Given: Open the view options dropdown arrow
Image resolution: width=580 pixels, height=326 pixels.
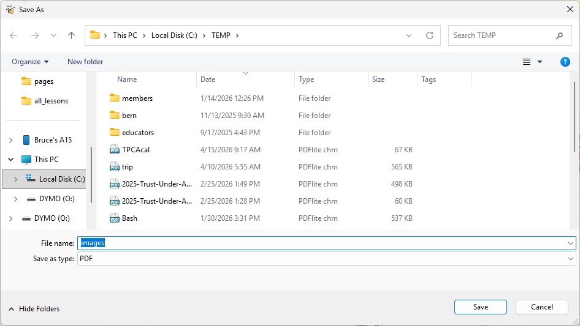Looking at the screenshot, I should click(540, 62).
